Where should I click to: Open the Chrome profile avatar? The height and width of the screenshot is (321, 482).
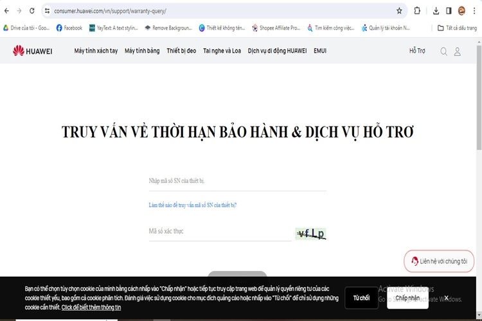(461, 11)
